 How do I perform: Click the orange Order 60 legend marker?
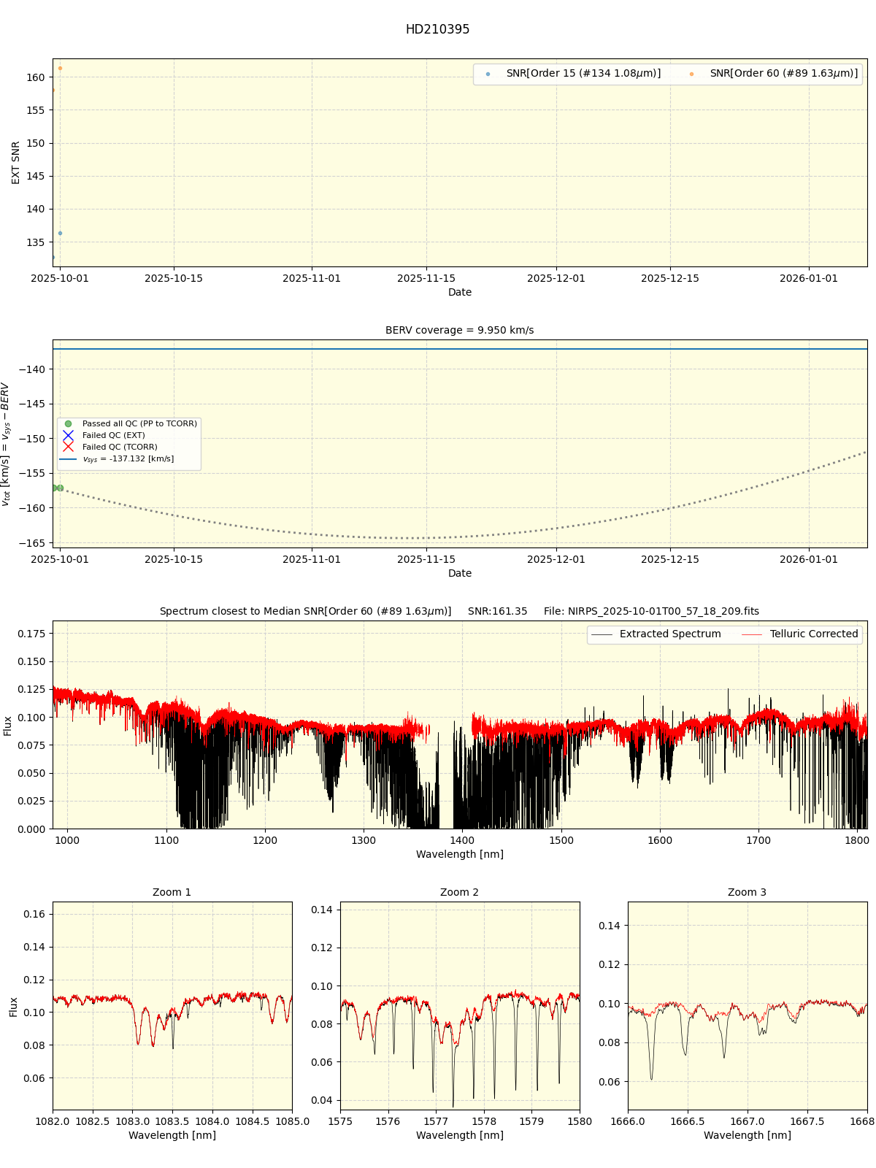click(691, 74)
